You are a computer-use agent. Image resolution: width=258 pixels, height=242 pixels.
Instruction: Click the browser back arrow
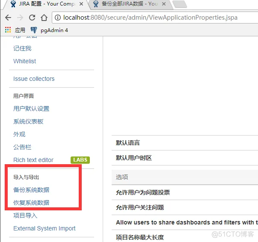click(8, 18)
